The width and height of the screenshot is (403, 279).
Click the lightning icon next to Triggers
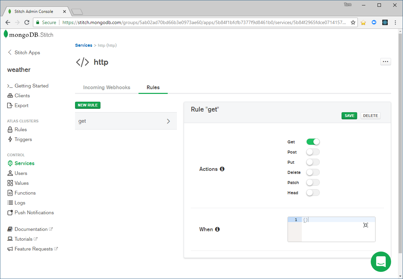coord(10,139)
